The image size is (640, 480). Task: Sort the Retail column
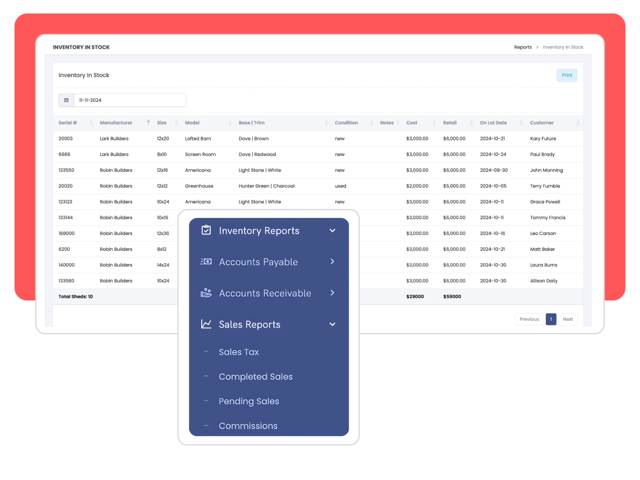point(471,123)
